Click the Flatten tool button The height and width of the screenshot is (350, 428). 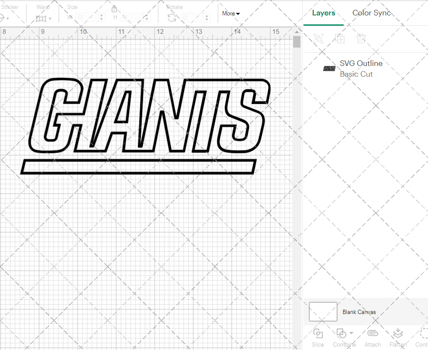398,338
